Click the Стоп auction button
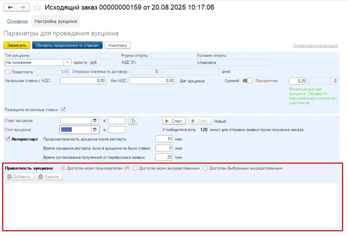The width and height of the screenshot is (348, 236). click(x=200, y=121)
